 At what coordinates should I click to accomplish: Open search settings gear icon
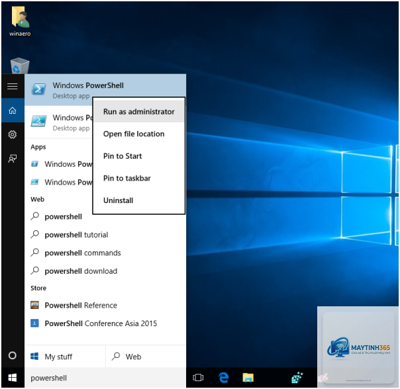point(13,134)
